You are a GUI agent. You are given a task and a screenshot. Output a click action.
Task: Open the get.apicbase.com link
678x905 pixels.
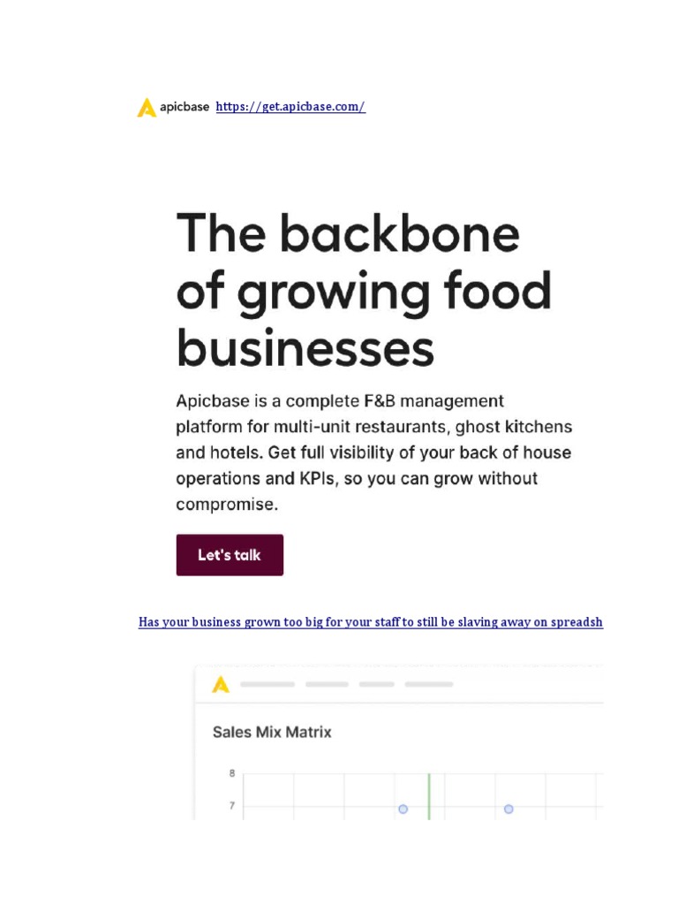pyautogui.click(x=290, y=107)
